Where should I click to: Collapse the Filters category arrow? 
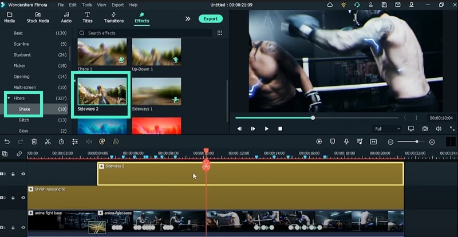point(9,98)
